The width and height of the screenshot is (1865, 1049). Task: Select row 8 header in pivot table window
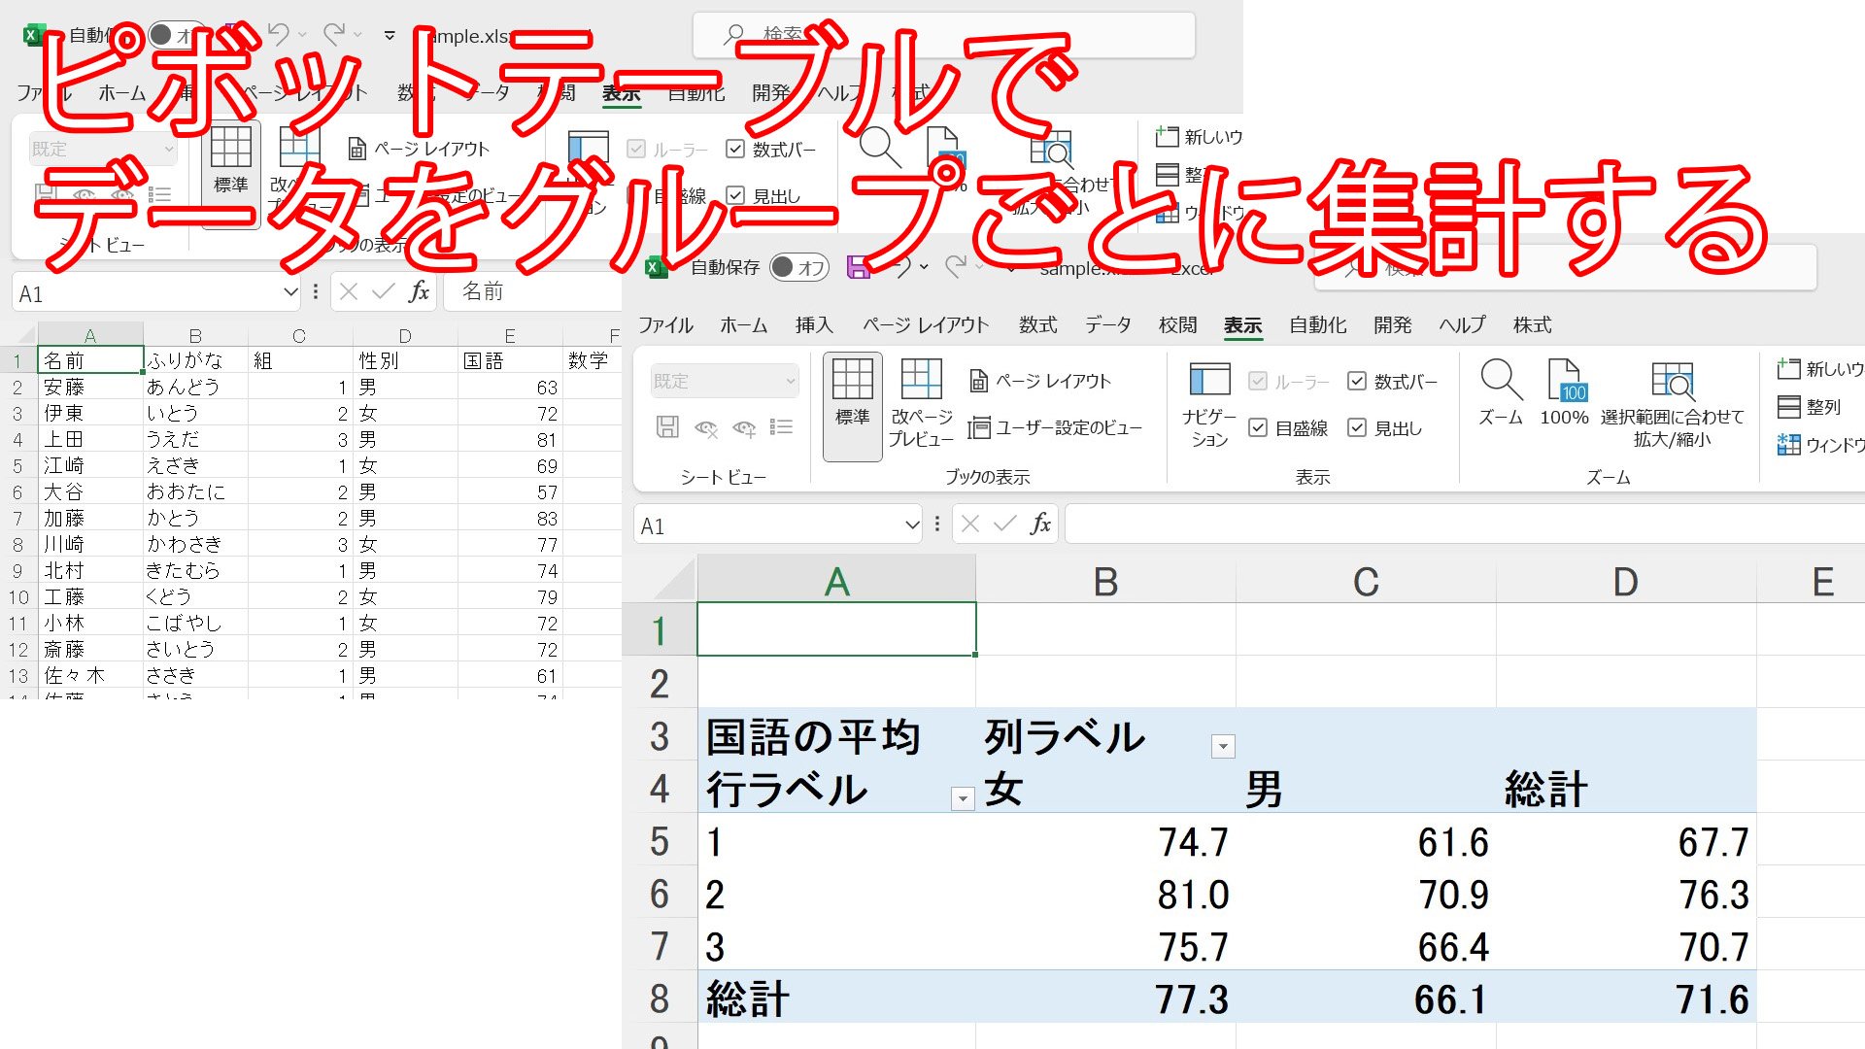660,997
